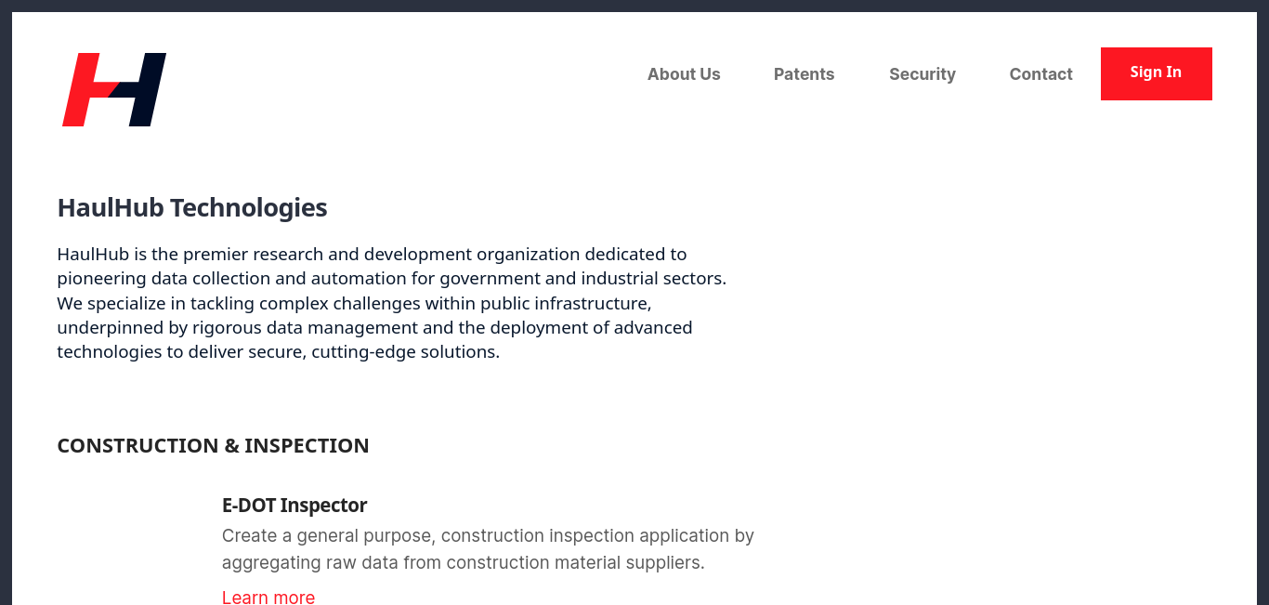The width and height of the screenshot is (1269, 605).
Task: Click the red Sign In button
Action: click(1157, 73)
